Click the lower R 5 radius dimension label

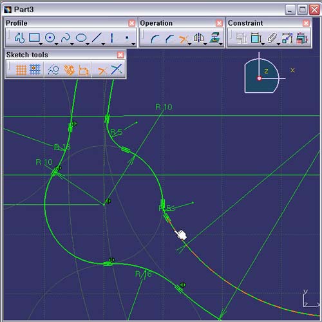pyautogui.click(x=165, y=208)
